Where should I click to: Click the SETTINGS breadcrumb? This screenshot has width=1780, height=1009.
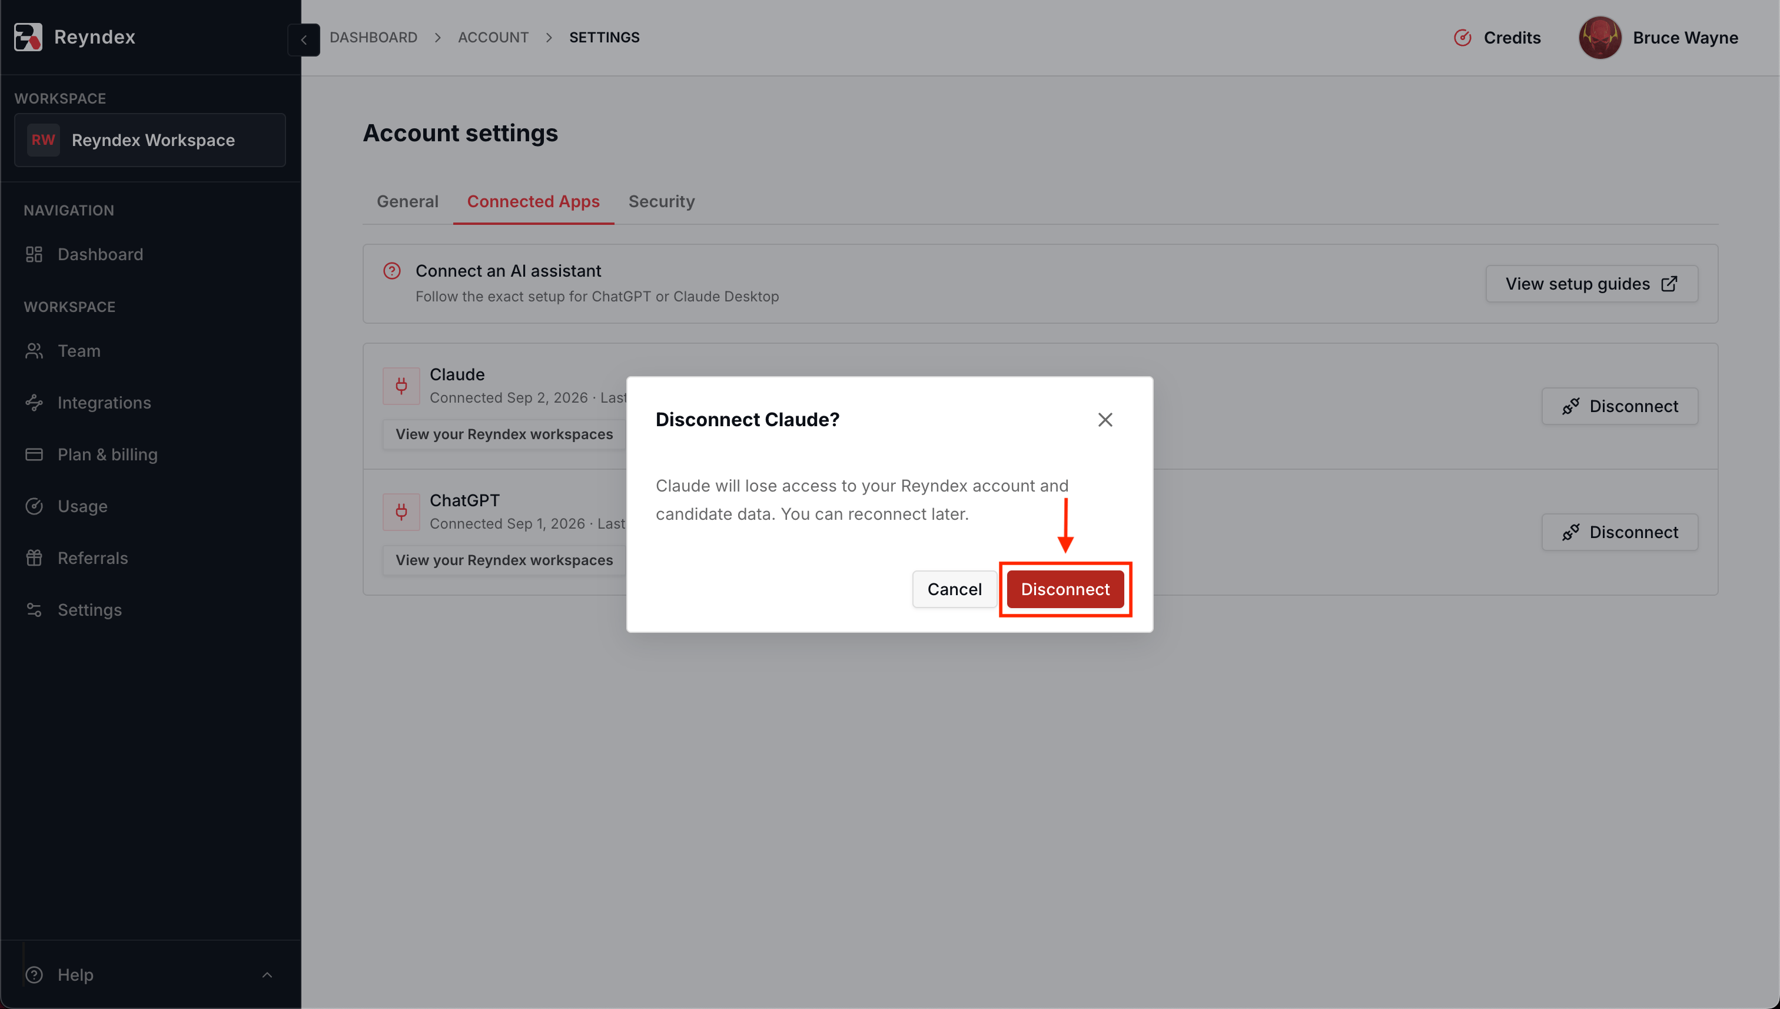click(604, 38)
